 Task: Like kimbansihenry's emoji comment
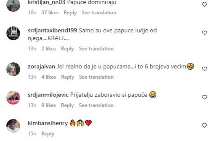[x=205, y=126]
